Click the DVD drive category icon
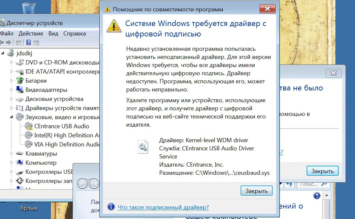The height and width of the screenshot is (219, 355). [x=20, y=62]
